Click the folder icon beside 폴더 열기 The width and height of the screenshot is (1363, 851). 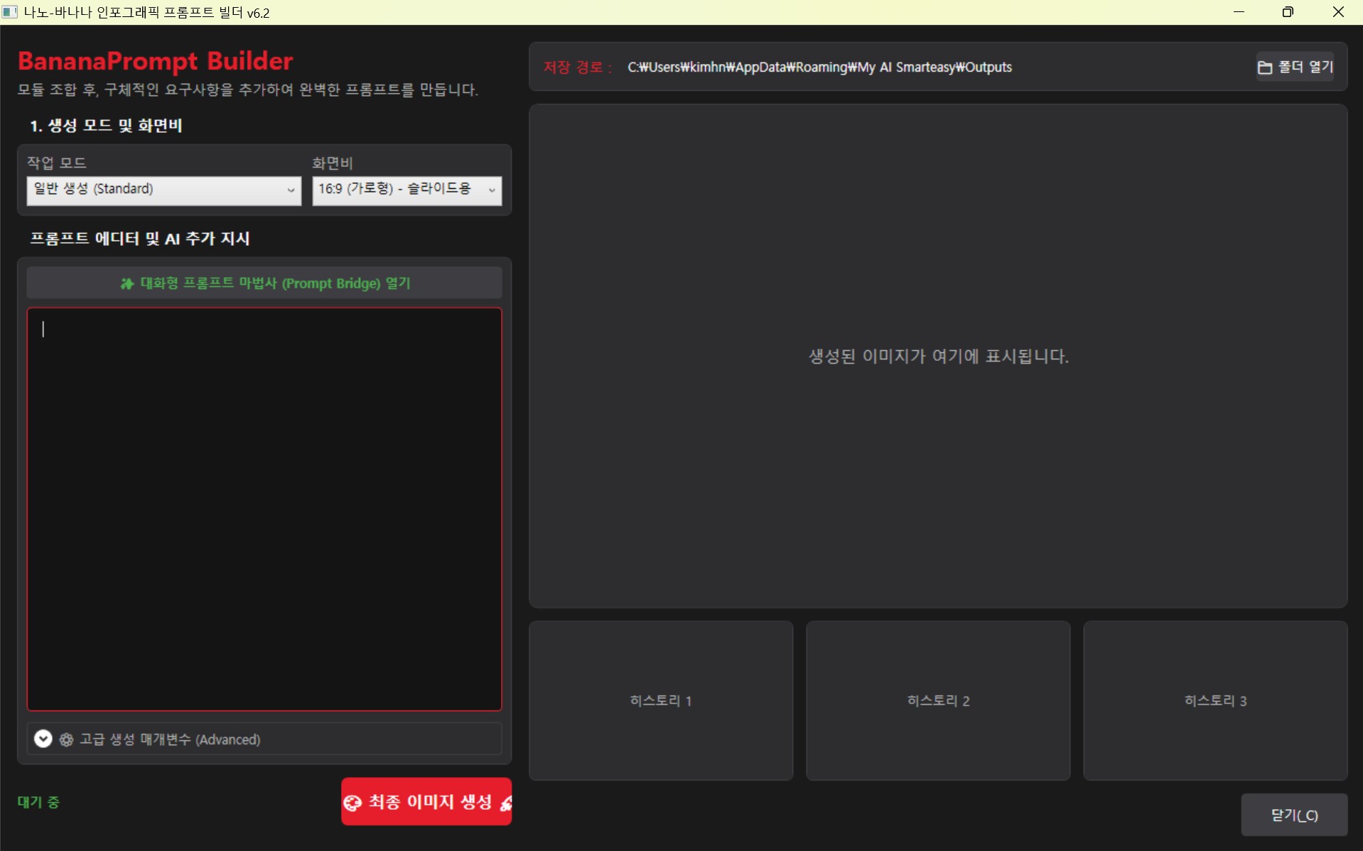coord(1265,67)
